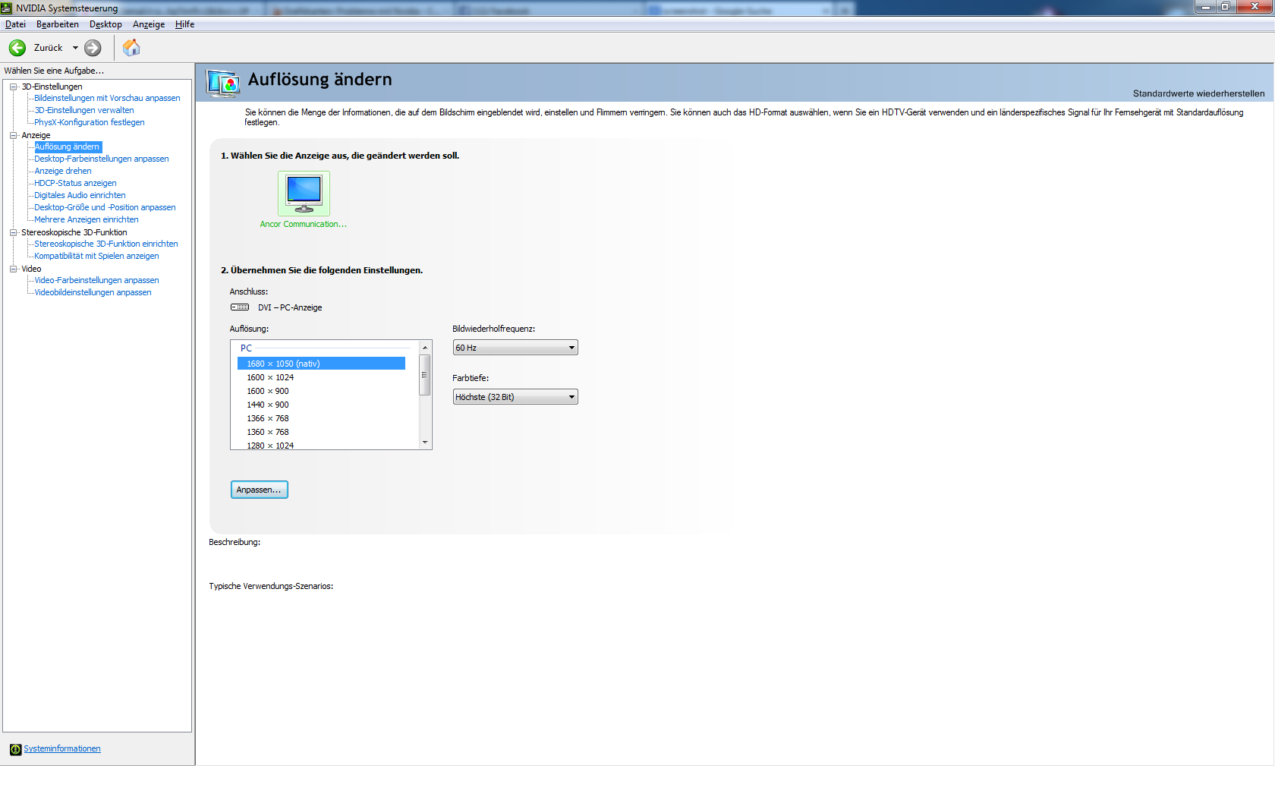Restore down the NVIDIA Systemsteuerung window
1275x797 pixels.
(x=1225, y=7)
